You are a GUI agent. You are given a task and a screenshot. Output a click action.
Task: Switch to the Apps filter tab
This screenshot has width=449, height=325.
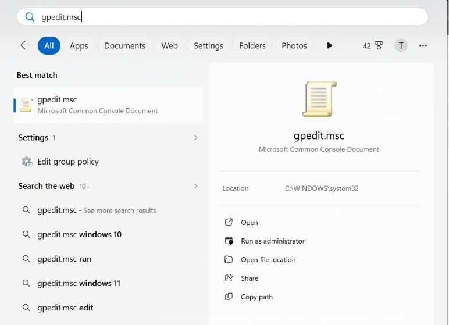point(79,45)
